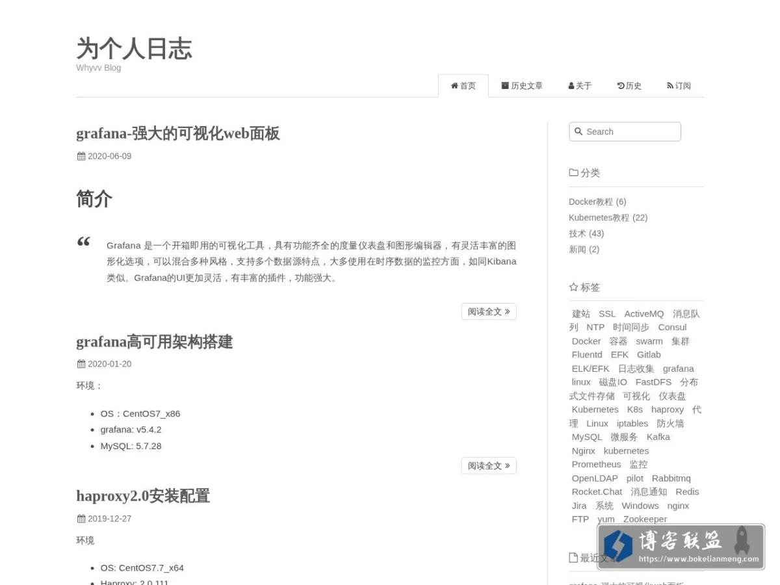Select the ActiveMQ tag
Screen dimensions: 780x585
644,313
